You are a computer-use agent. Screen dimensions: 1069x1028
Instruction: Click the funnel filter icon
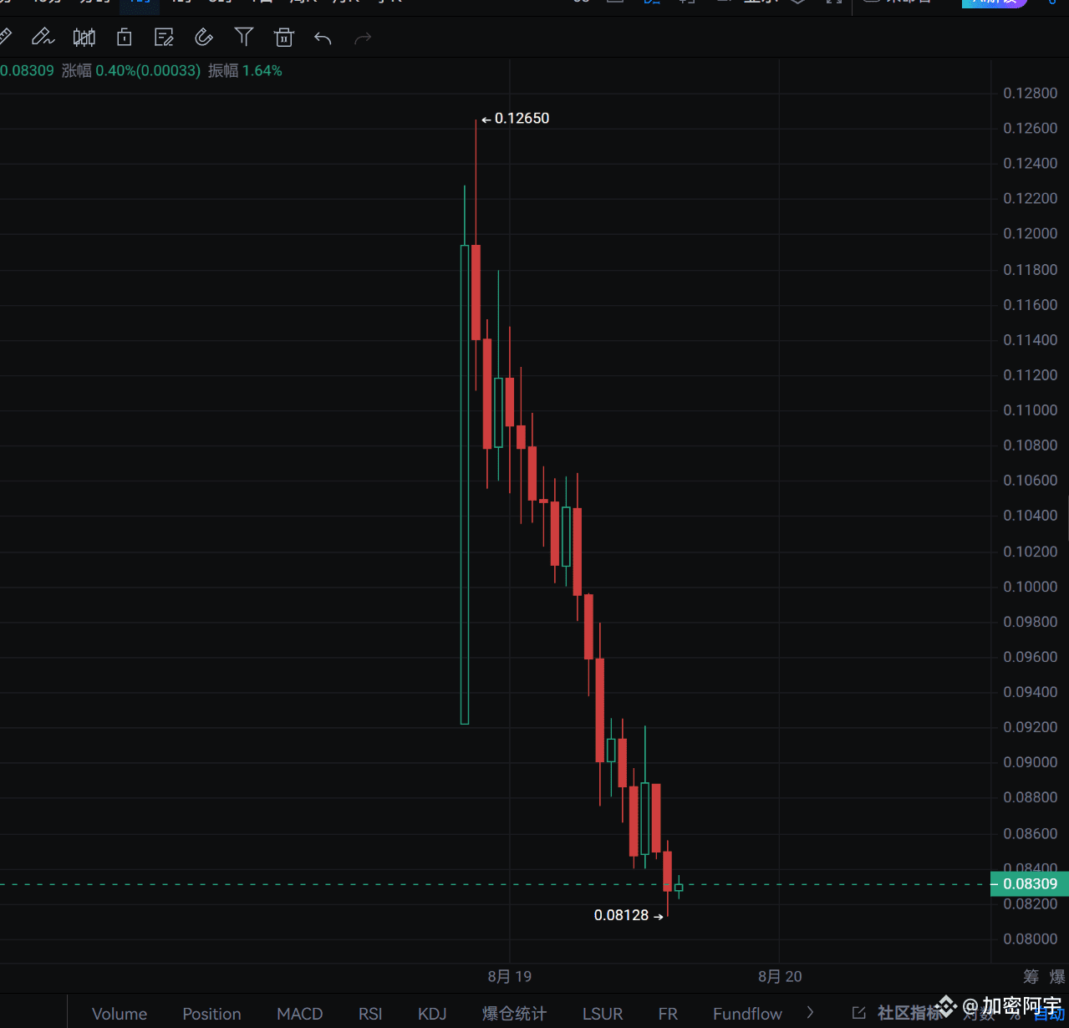point(244,37)
